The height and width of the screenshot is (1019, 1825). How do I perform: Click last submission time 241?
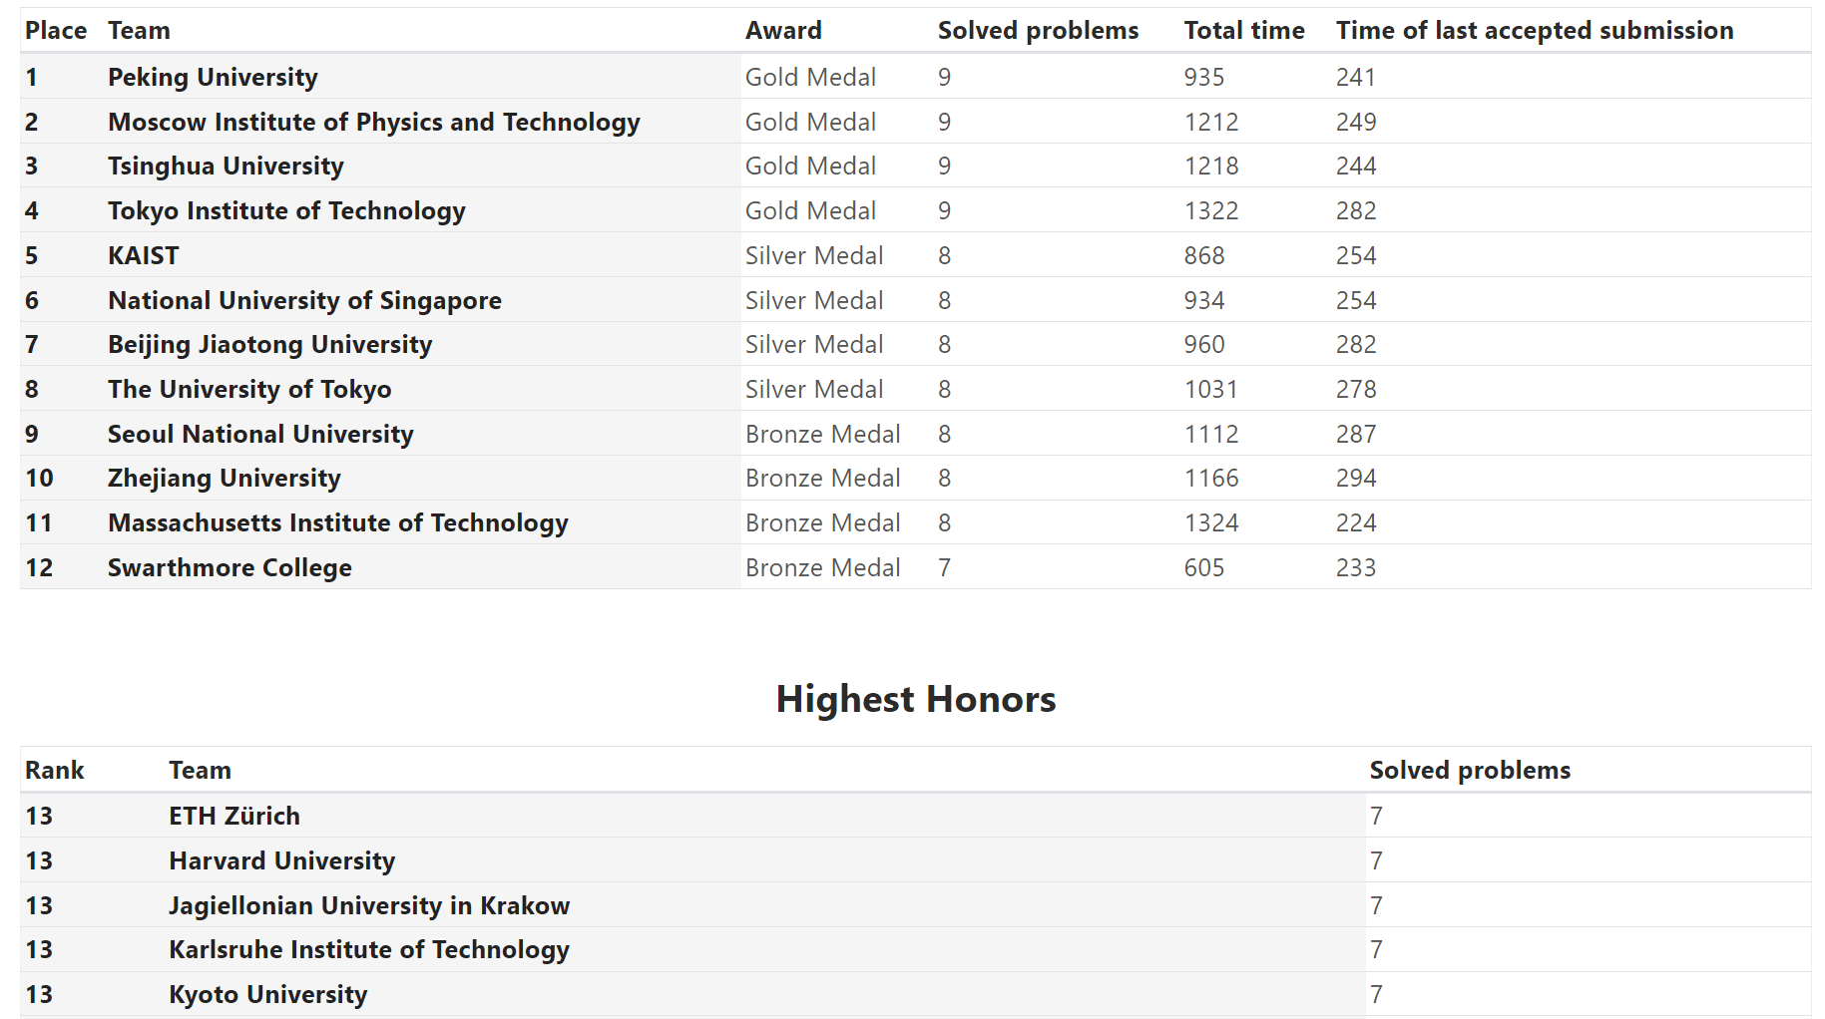1356,78
